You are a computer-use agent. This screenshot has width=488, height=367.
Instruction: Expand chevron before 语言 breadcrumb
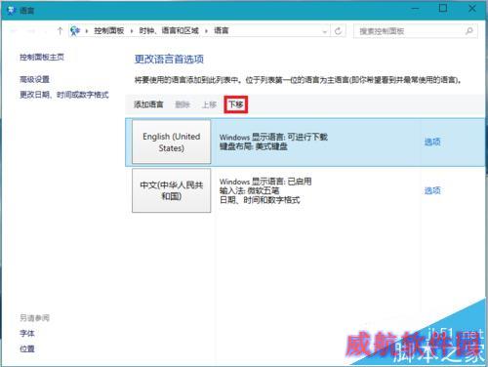[206, 31]
